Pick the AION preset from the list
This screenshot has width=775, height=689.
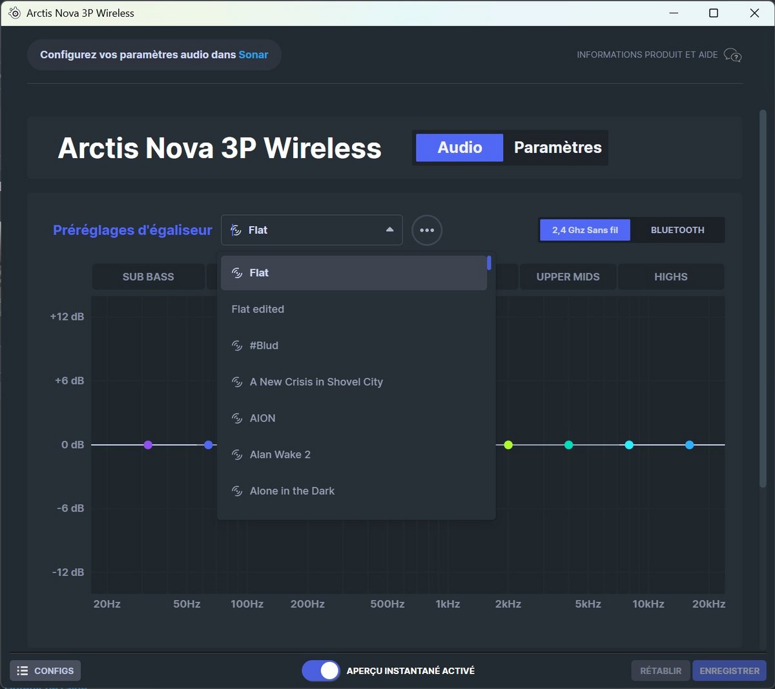[354, 418]
